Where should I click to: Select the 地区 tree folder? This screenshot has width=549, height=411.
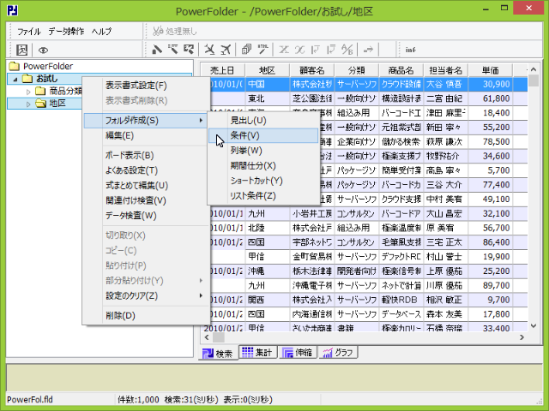57,103
